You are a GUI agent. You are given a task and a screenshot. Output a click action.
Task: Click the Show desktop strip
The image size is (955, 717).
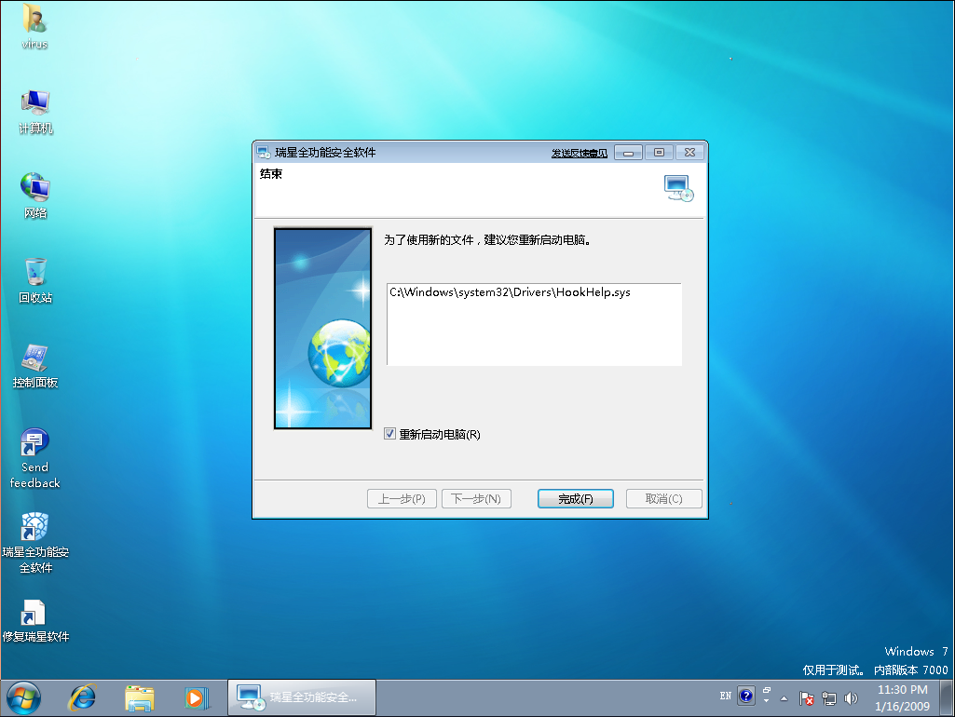pos(947,698)
